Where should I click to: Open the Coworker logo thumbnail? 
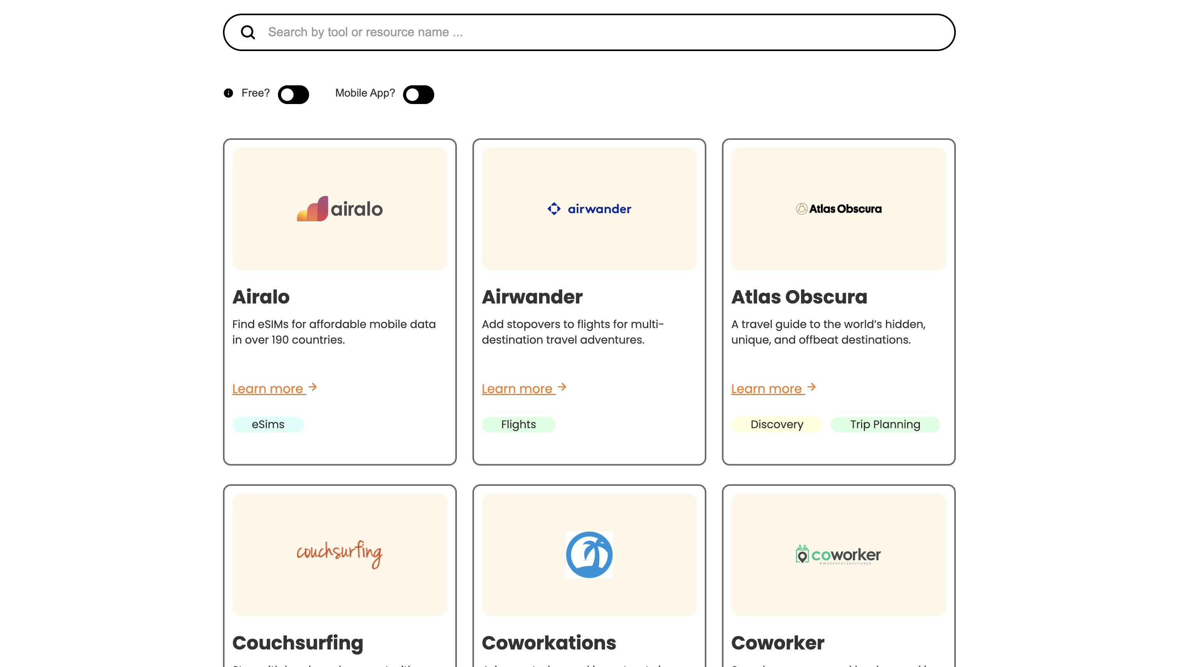838,554
